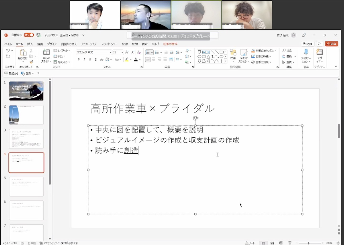Screen dimensions: 344x245
Task: Open the font name dropdown
Action: point(110,52)
